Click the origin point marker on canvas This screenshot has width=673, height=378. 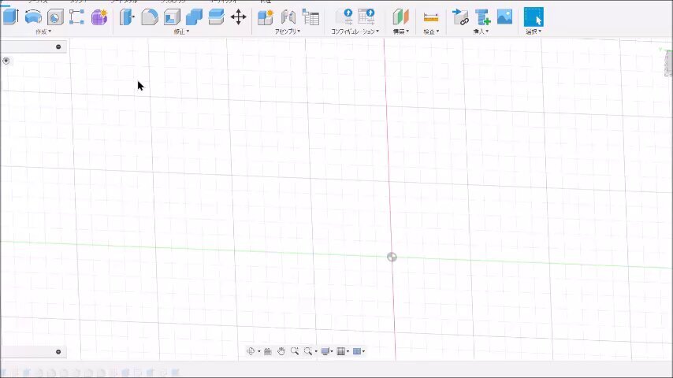point(392,257)
